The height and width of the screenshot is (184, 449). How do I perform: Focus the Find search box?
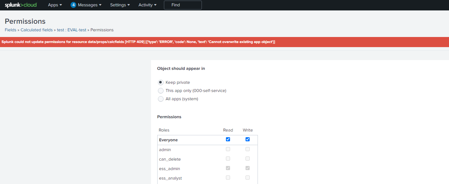click(183, 5)
